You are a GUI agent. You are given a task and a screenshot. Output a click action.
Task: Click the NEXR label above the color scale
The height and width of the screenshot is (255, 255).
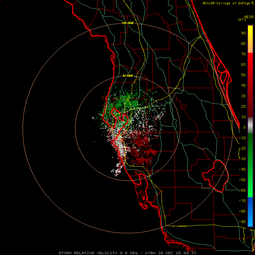click(249, 17)
